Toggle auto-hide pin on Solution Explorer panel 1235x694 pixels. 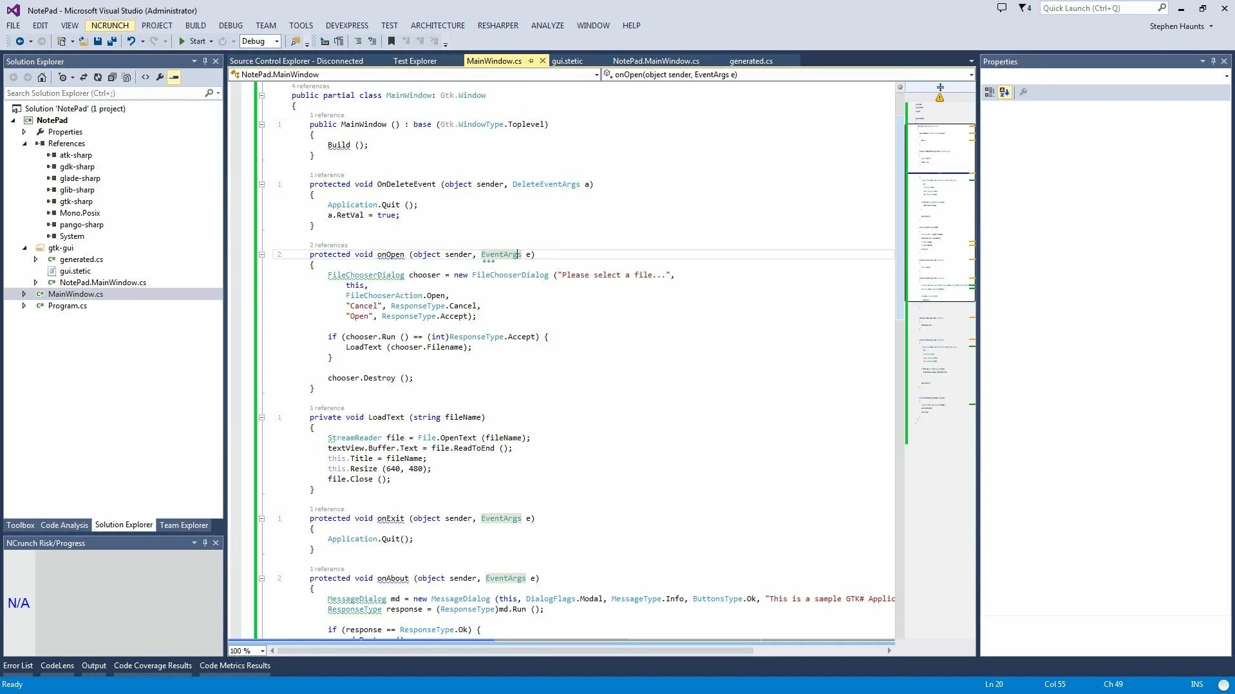click(x=205, y=61)
